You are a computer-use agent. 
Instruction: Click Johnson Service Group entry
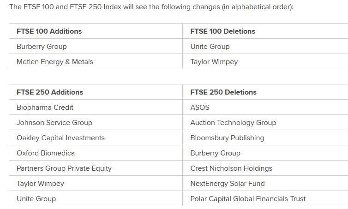coord(54,123)
